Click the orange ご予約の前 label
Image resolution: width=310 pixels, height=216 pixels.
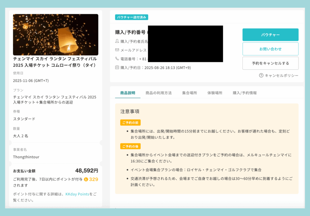(x=130, y=123)
